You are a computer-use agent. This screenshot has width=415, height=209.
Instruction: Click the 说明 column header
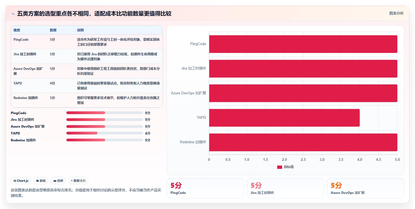point(80,30)
